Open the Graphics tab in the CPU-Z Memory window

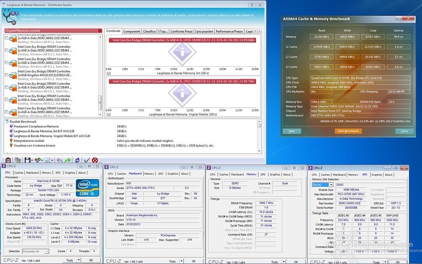(275, 174)
